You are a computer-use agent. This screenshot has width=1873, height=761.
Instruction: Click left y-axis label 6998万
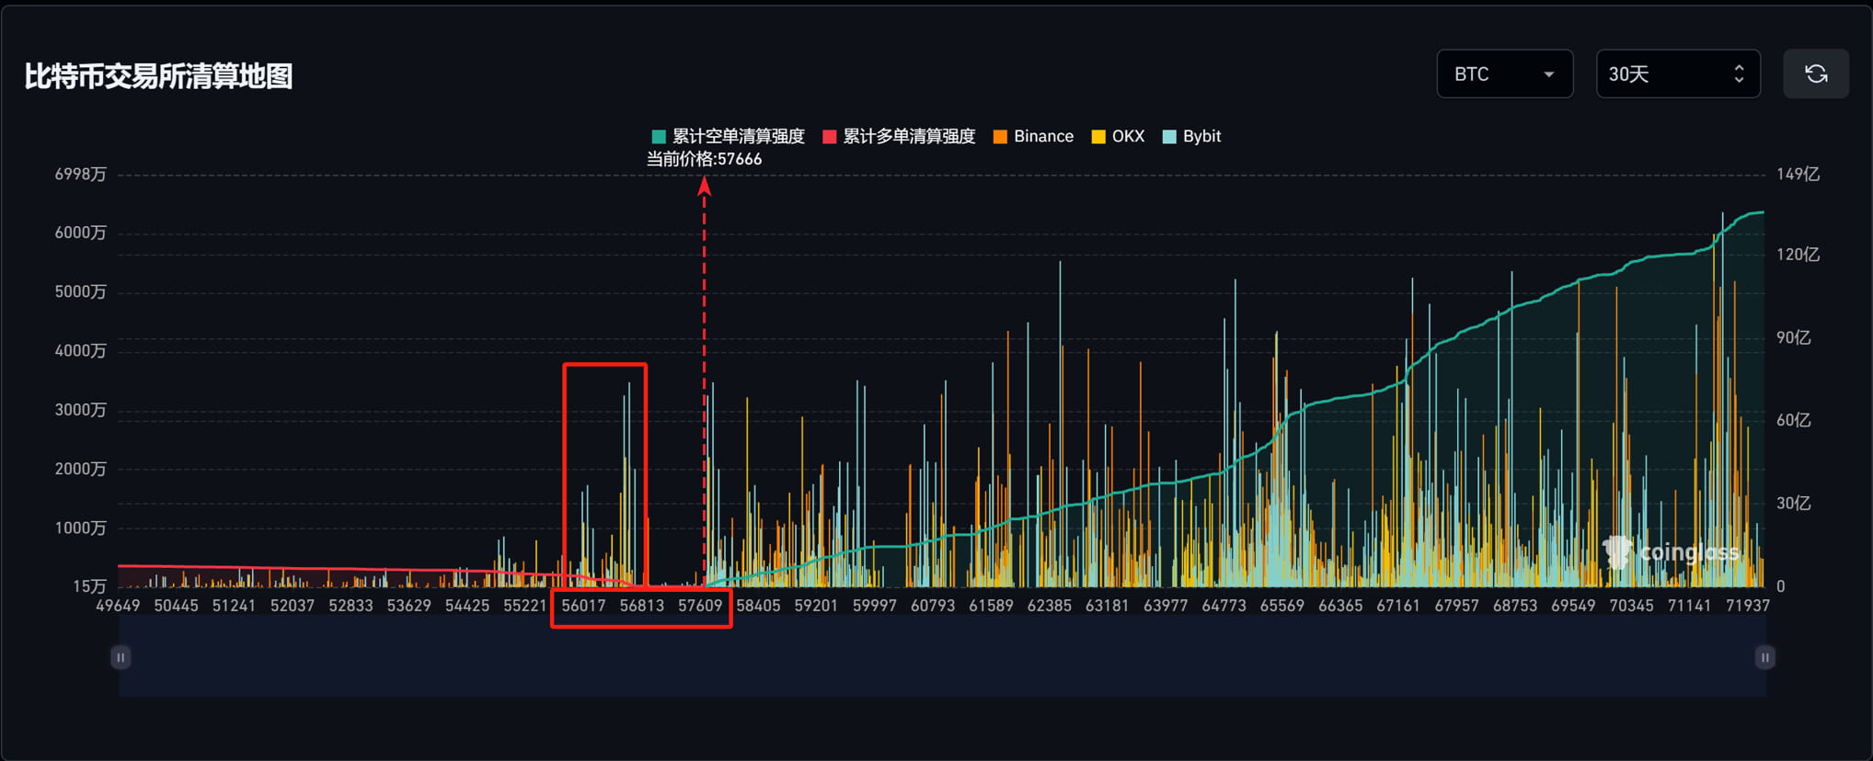click(80, 174)
